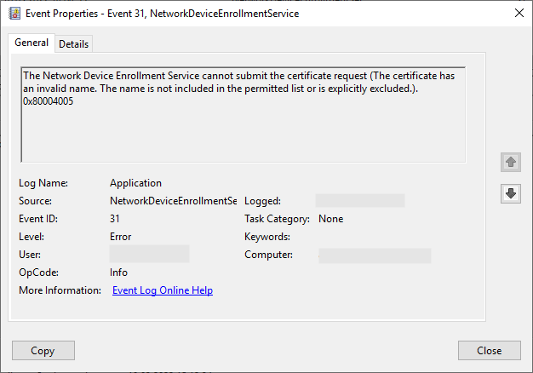Click the Level value Error

click(x=121, y=237)
